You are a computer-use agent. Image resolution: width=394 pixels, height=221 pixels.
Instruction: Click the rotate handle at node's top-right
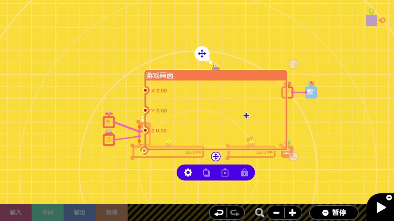click(x=293, y=64)
